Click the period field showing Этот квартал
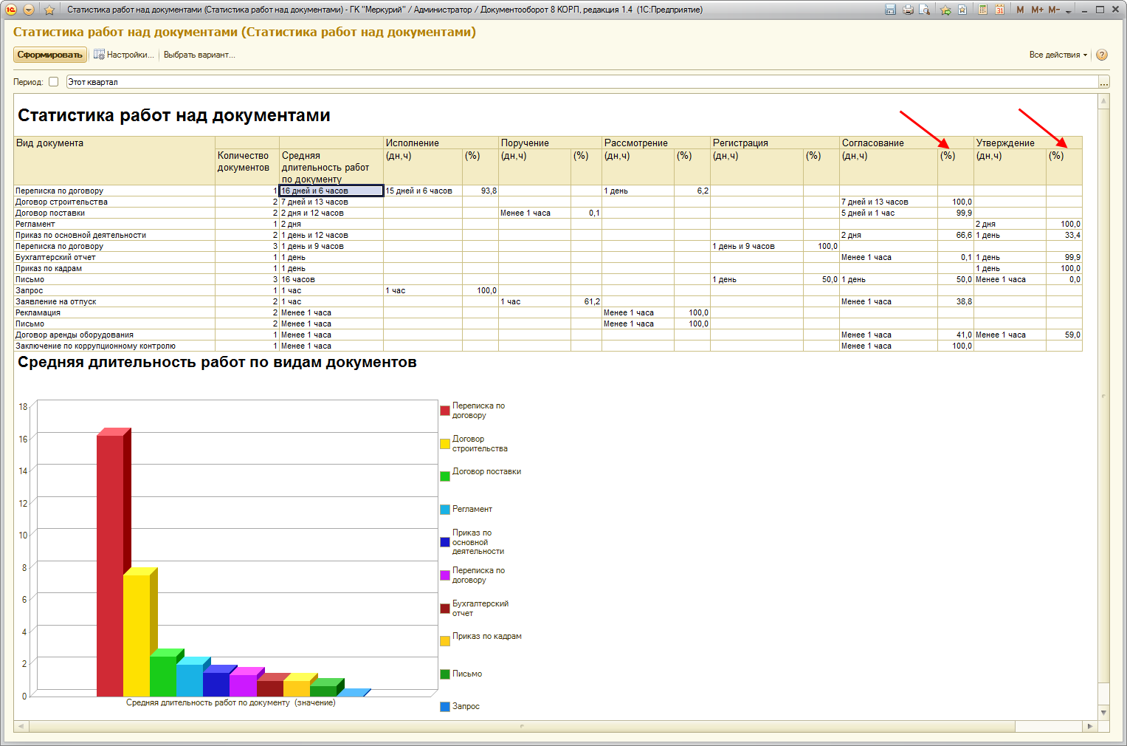The height and width of the screenshot is (746, 1127). pyautogui.click(x=582, y=82)
